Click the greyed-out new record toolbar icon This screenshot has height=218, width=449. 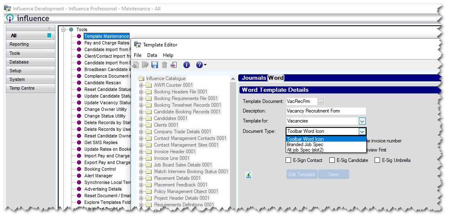click(x=136, y=65)
